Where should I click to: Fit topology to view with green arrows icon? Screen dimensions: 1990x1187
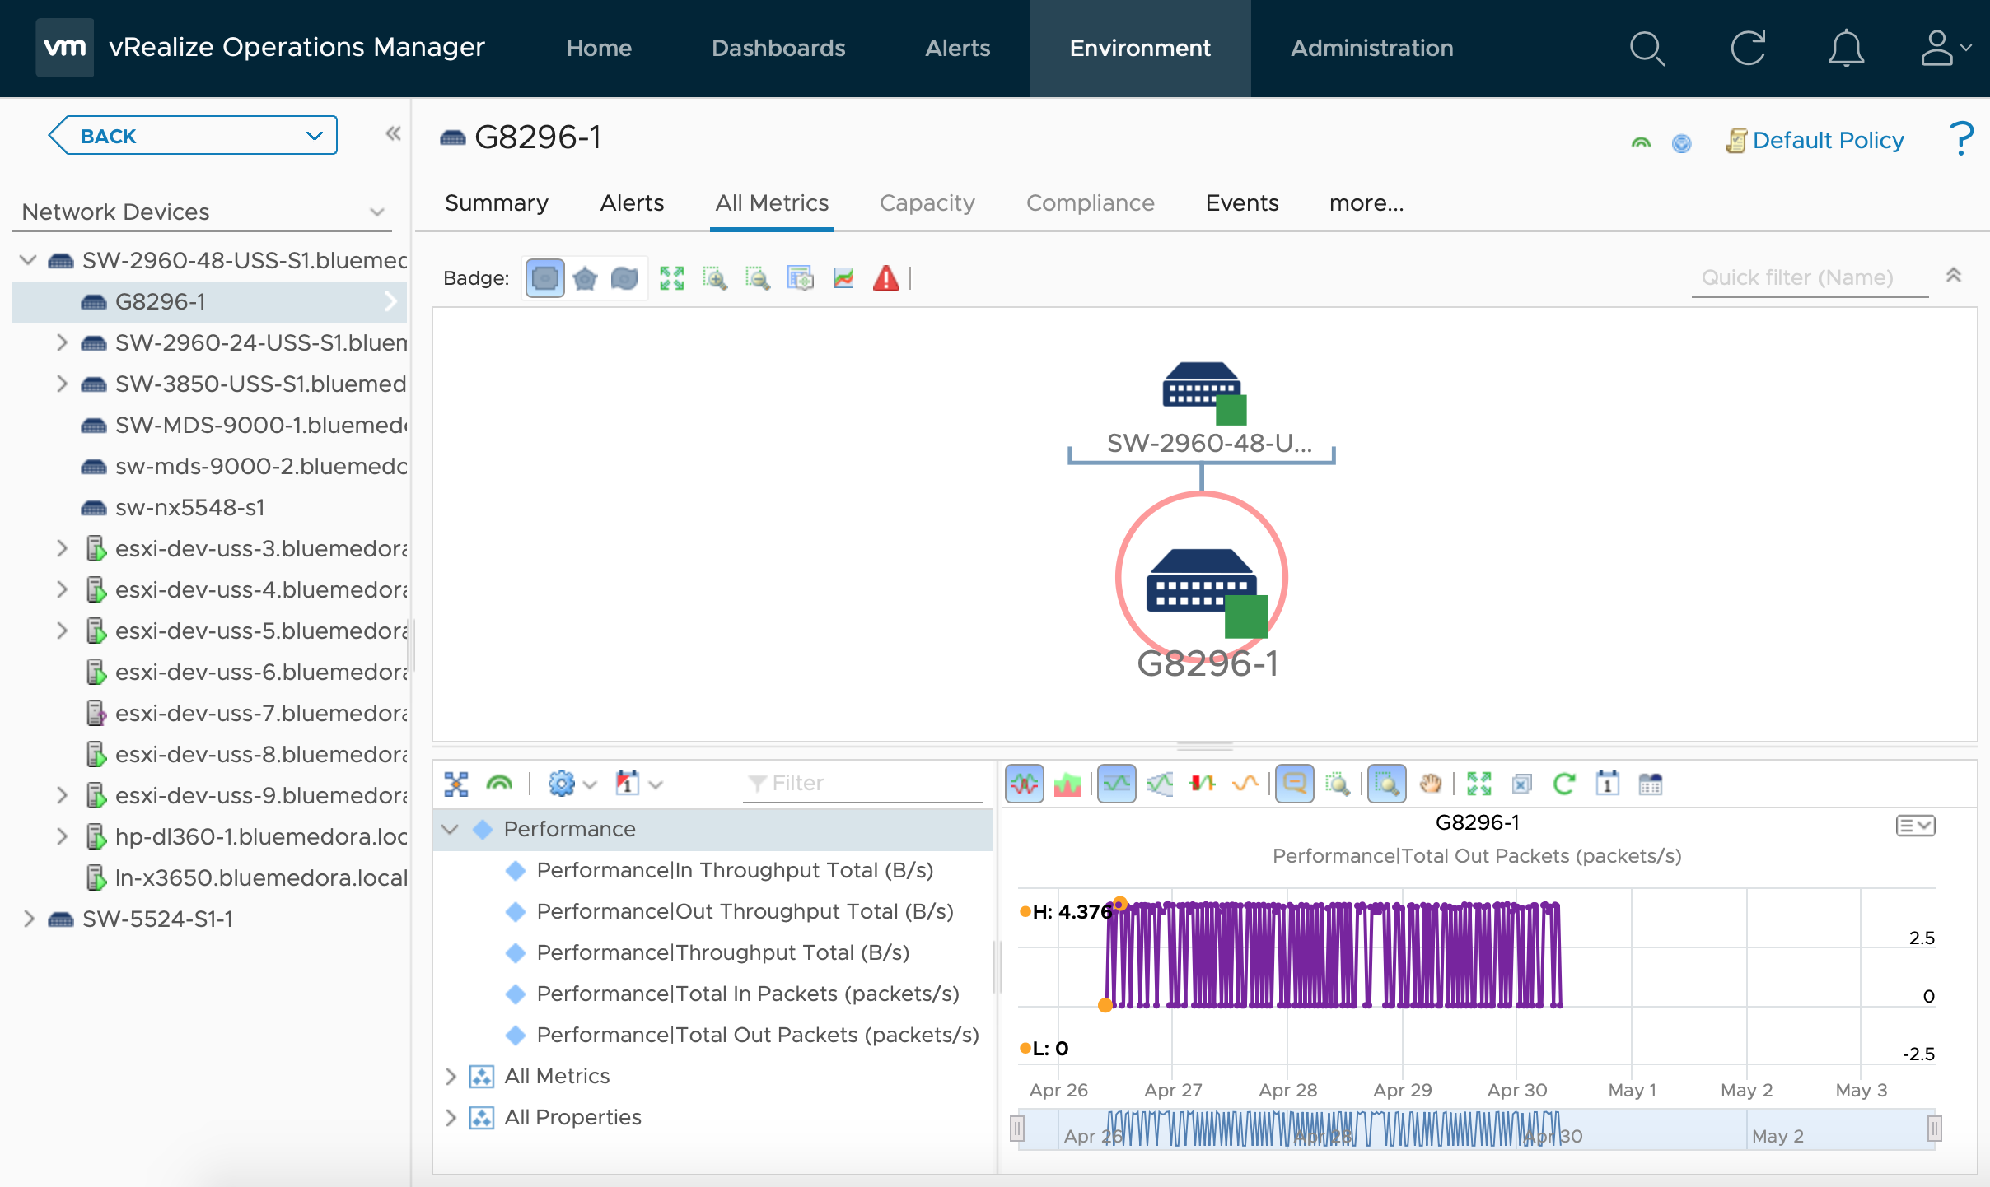[x=672, y=278]
